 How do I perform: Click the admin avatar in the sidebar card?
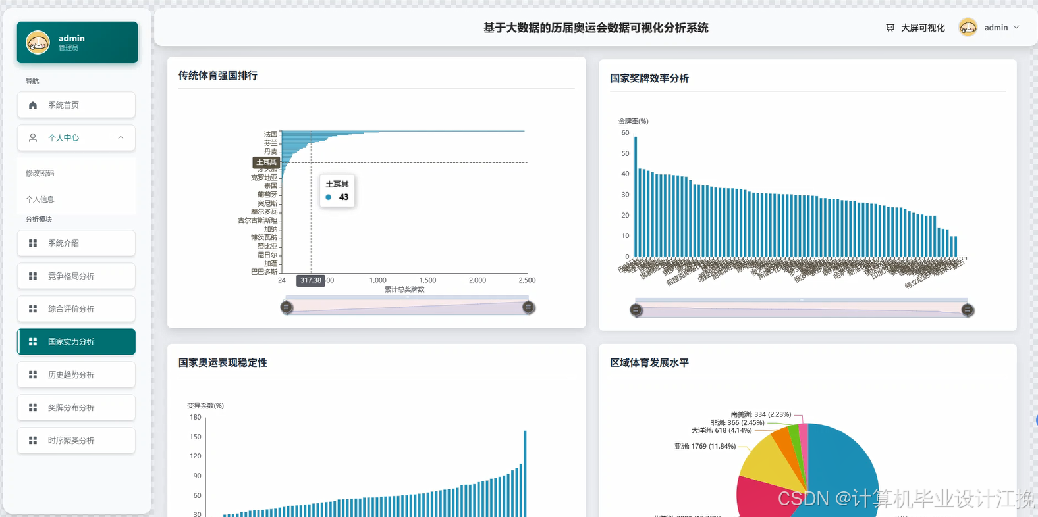click(x=38, y=43)
